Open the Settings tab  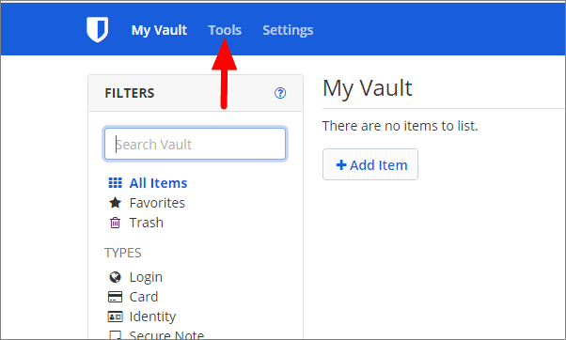[x=288, y=30]
